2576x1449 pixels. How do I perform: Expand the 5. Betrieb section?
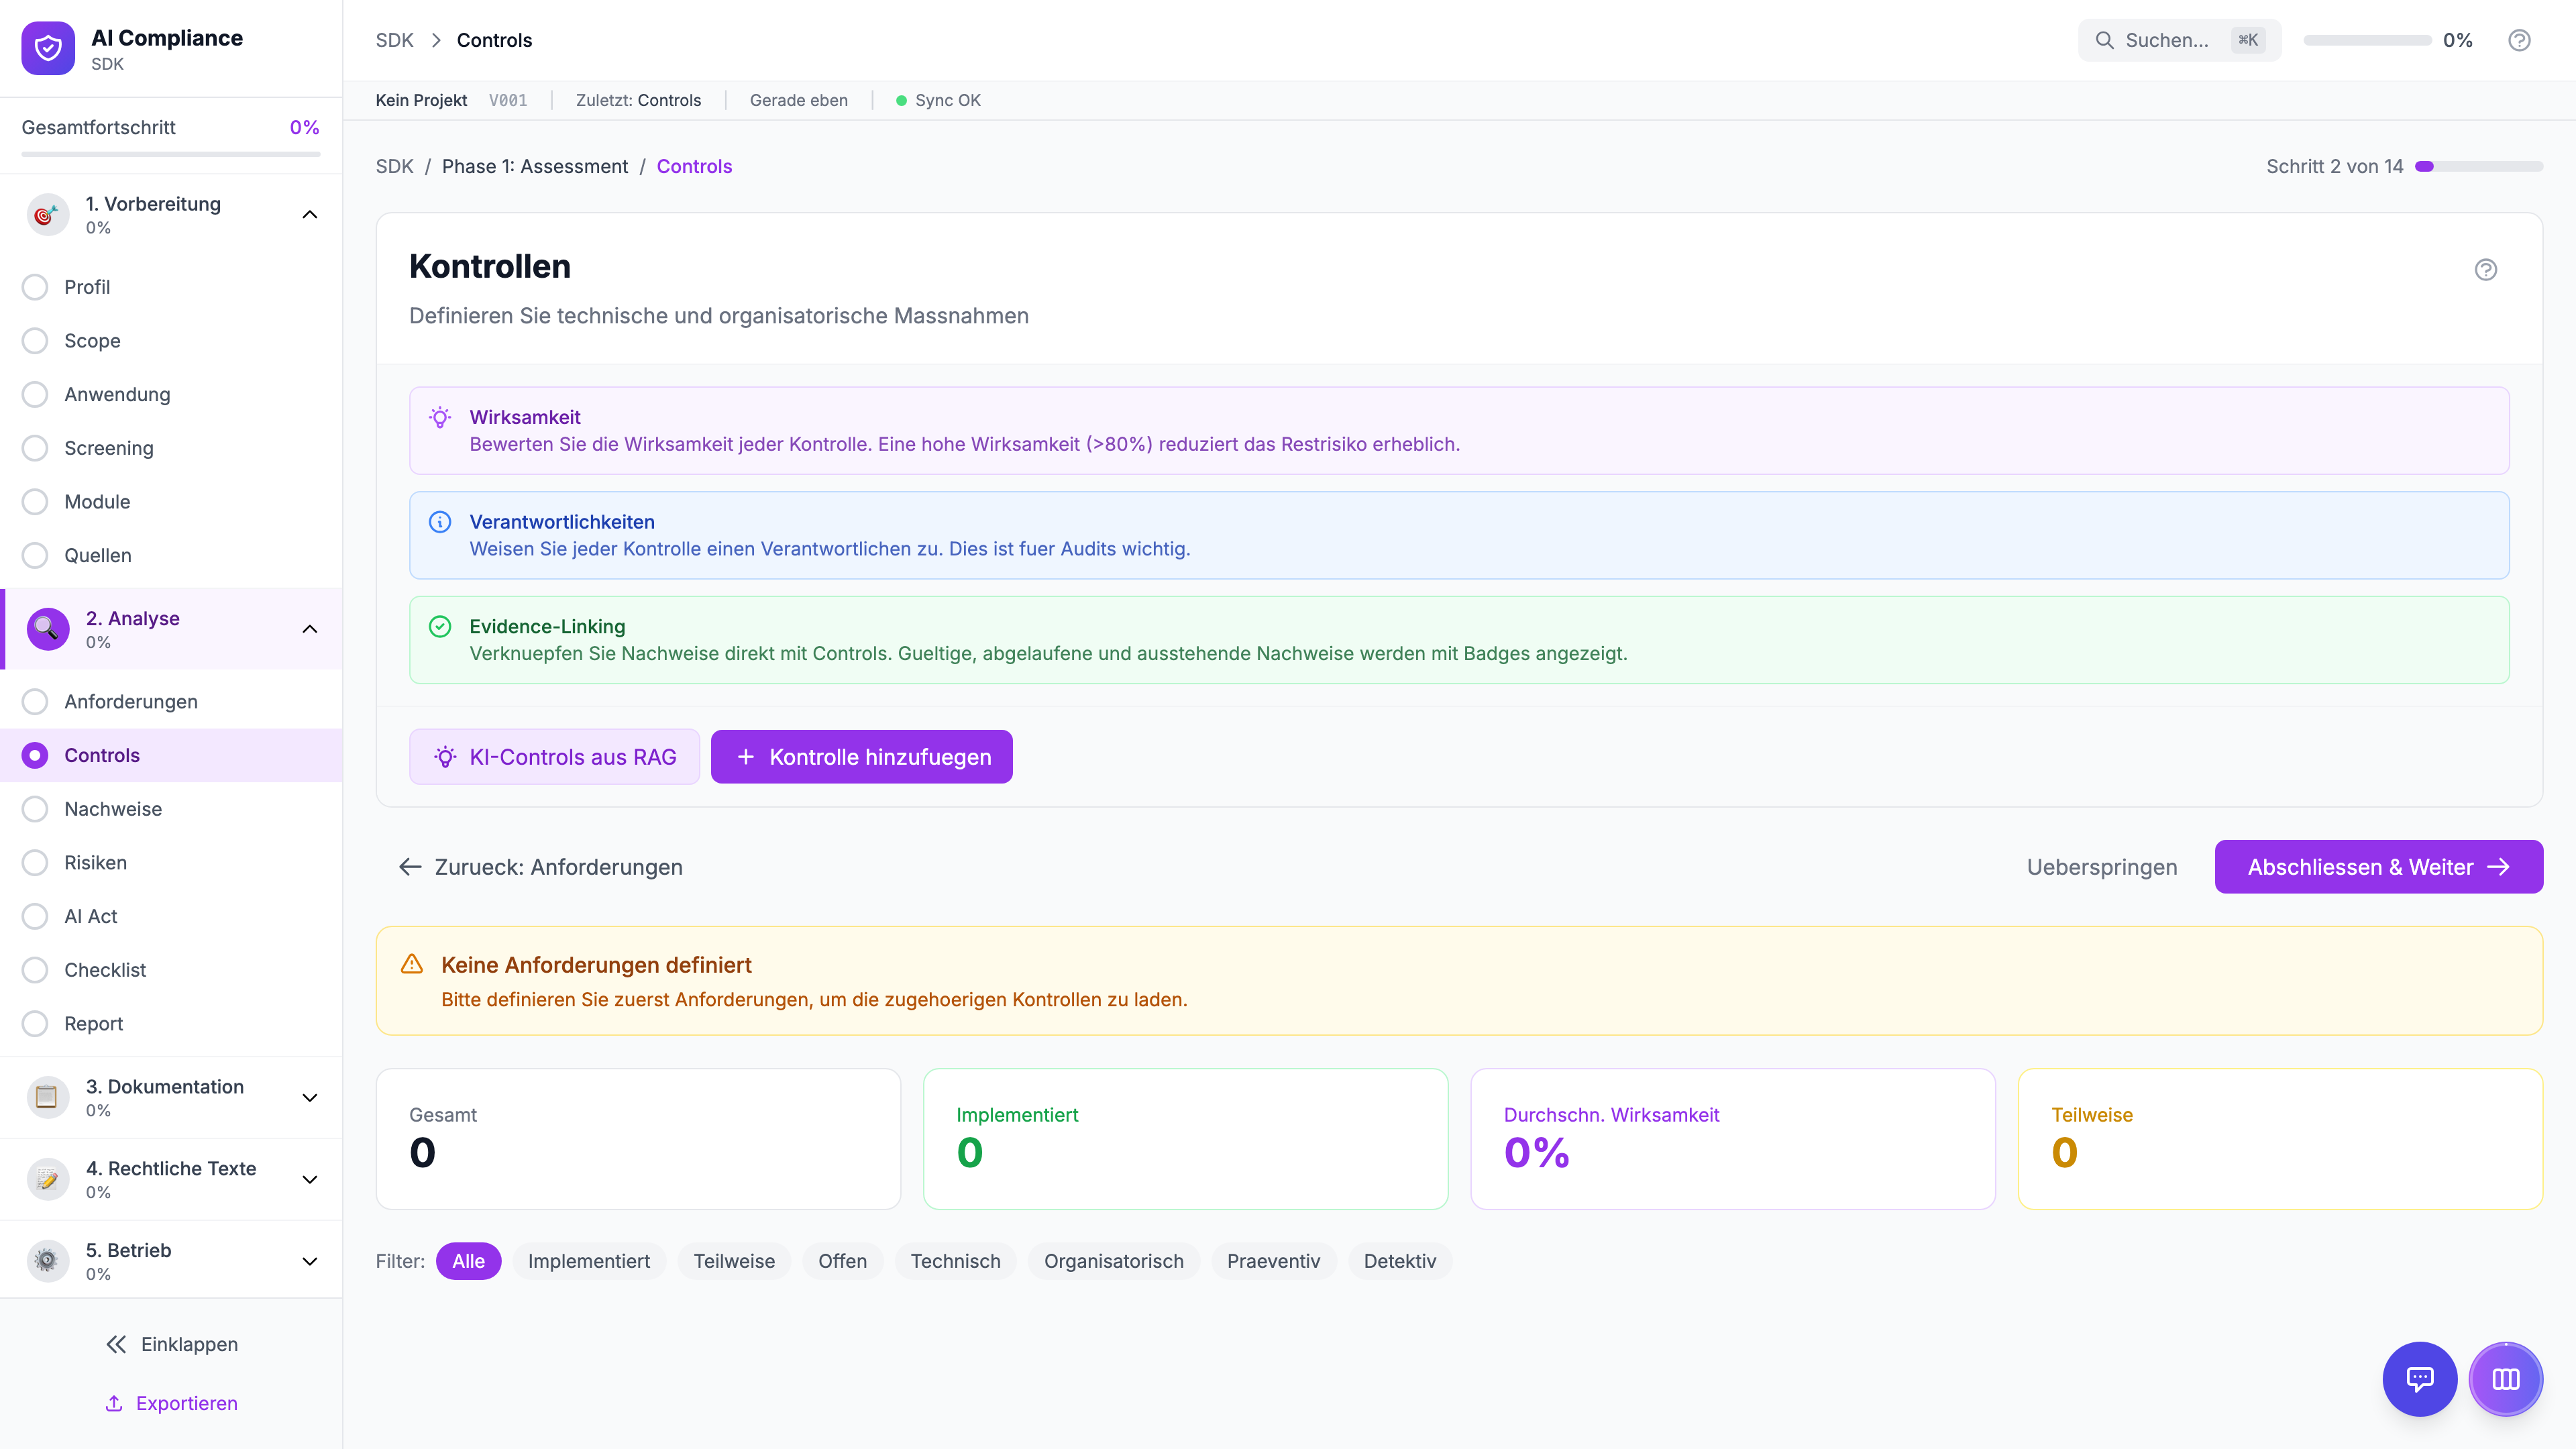[310, 1261]
